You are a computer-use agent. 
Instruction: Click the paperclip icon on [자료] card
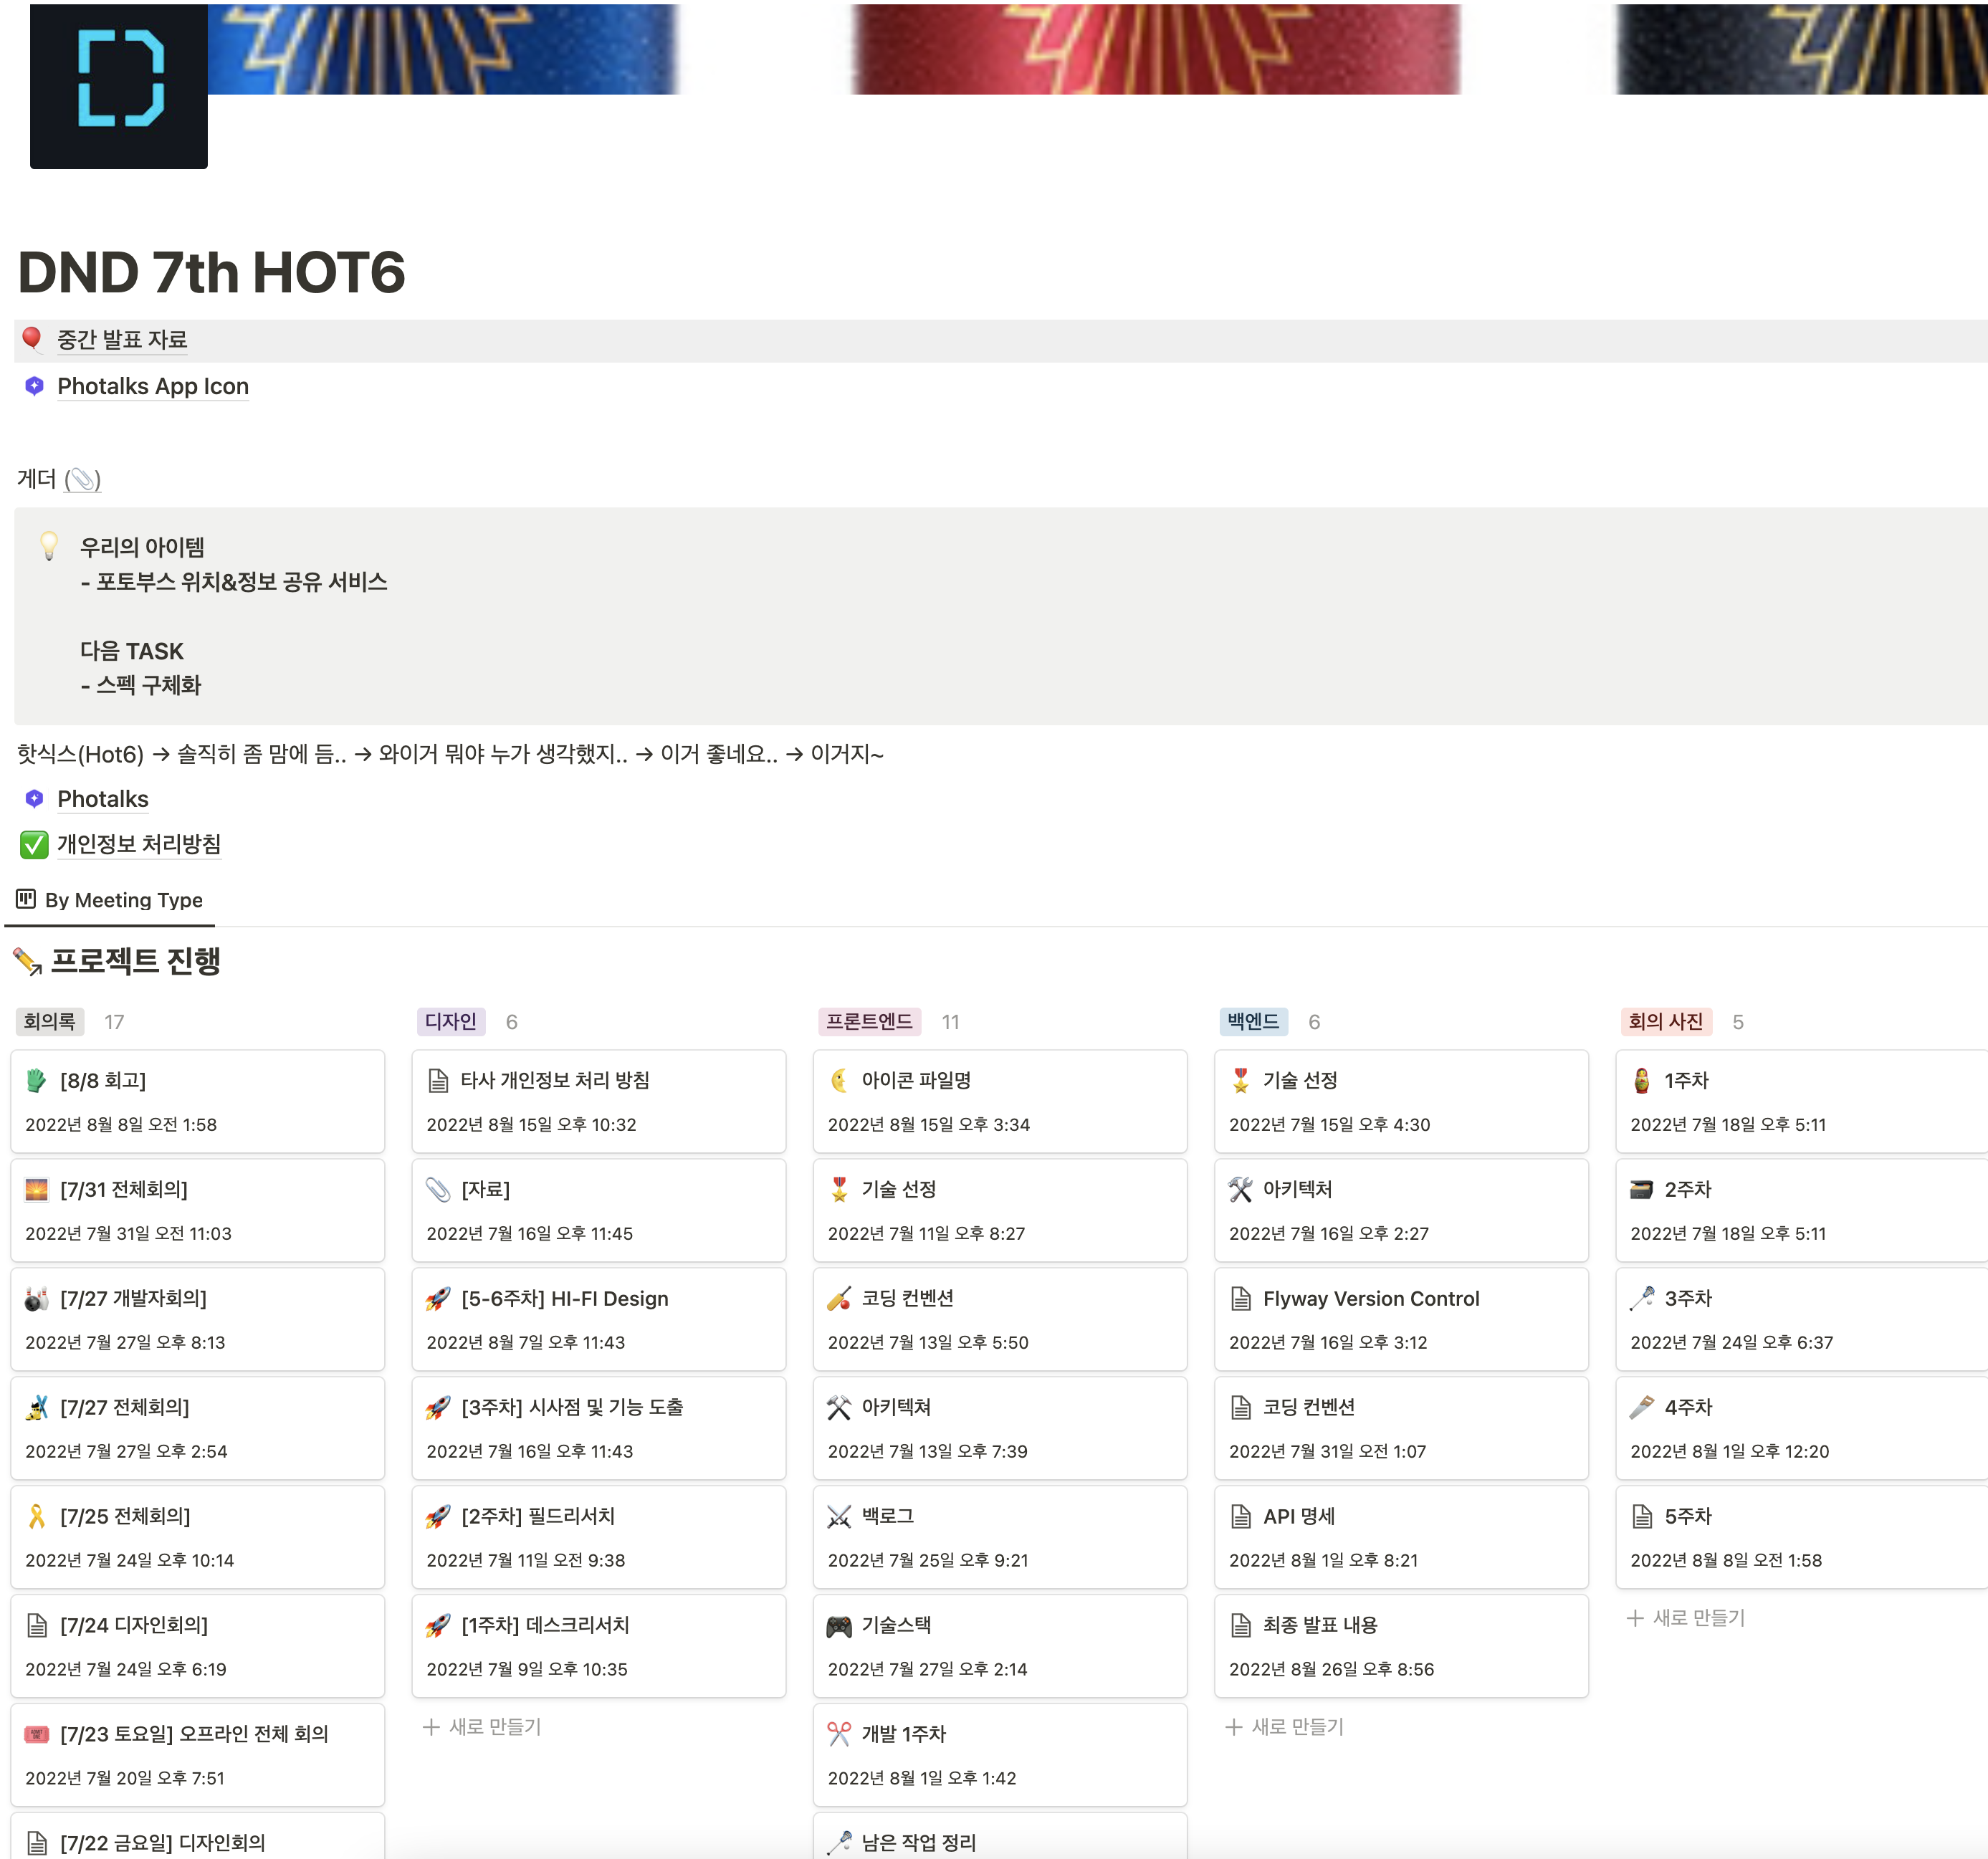pyautogui.click(x=437, y=1189)
